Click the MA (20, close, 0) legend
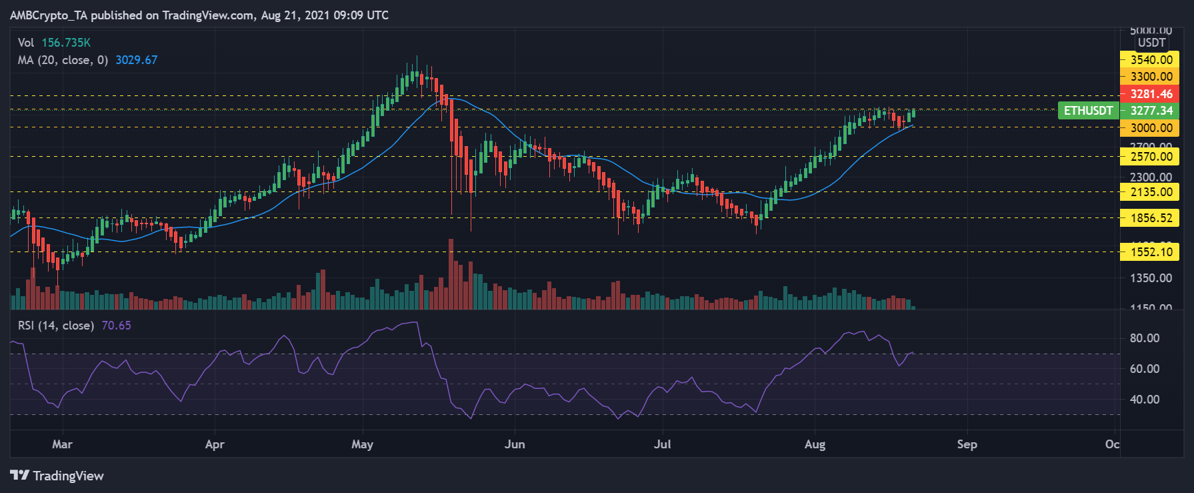This screenshot has width=1194, height=493. (x=63, y=60)
